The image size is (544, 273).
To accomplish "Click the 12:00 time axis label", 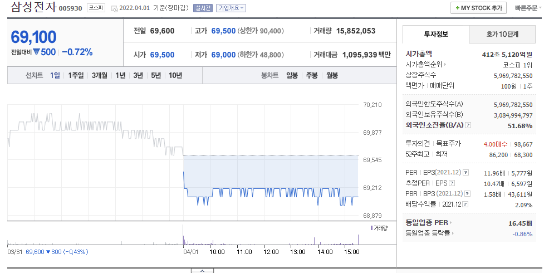I will (x=271, y=252).
